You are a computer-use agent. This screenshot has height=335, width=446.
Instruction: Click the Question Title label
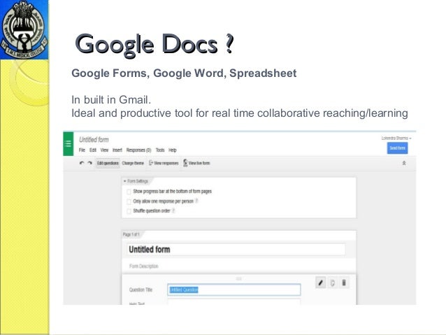[141, 290]
